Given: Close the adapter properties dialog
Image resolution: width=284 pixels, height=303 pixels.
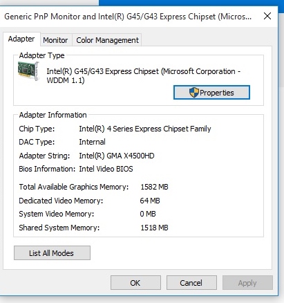Looking at the screenshot, I should [267, 16].
